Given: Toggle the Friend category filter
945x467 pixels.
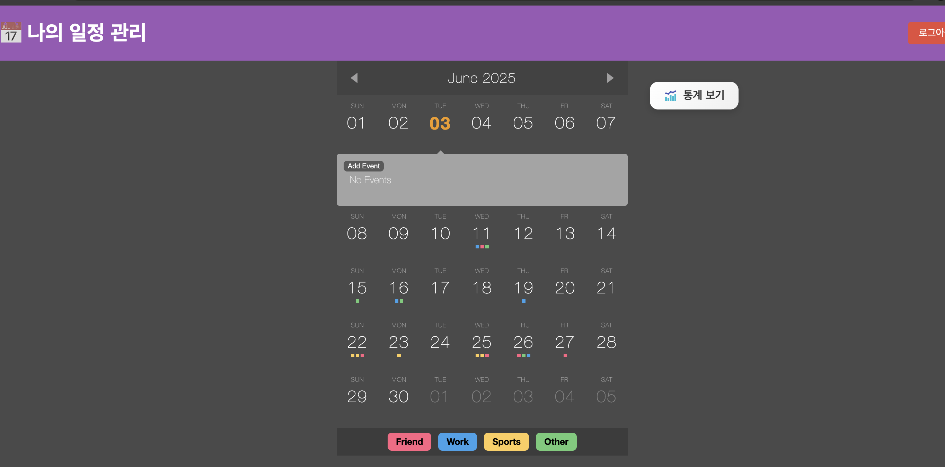Looking at the screenshot, I should point(409,441).
